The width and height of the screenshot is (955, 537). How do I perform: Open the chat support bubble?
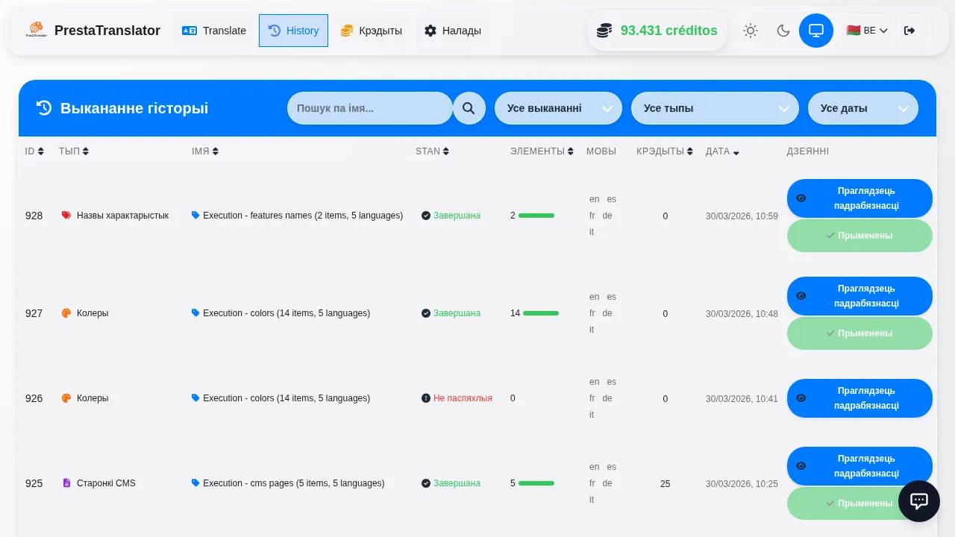click(918, 501)
